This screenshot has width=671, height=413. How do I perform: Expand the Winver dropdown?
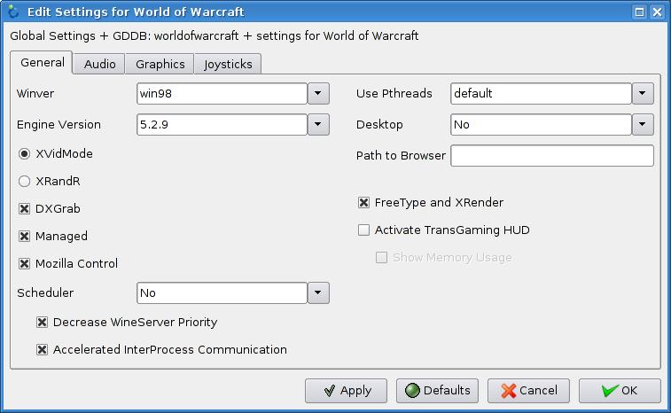point(318,93)
